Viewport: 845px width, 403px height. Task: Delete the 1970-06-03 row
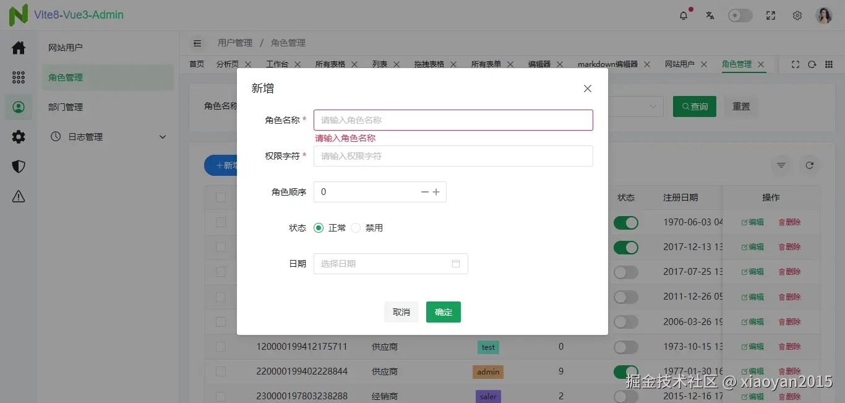pos(789,222)
